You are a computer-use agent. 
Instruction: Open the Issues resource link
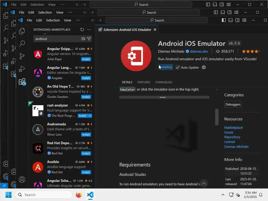click(229, 132)
